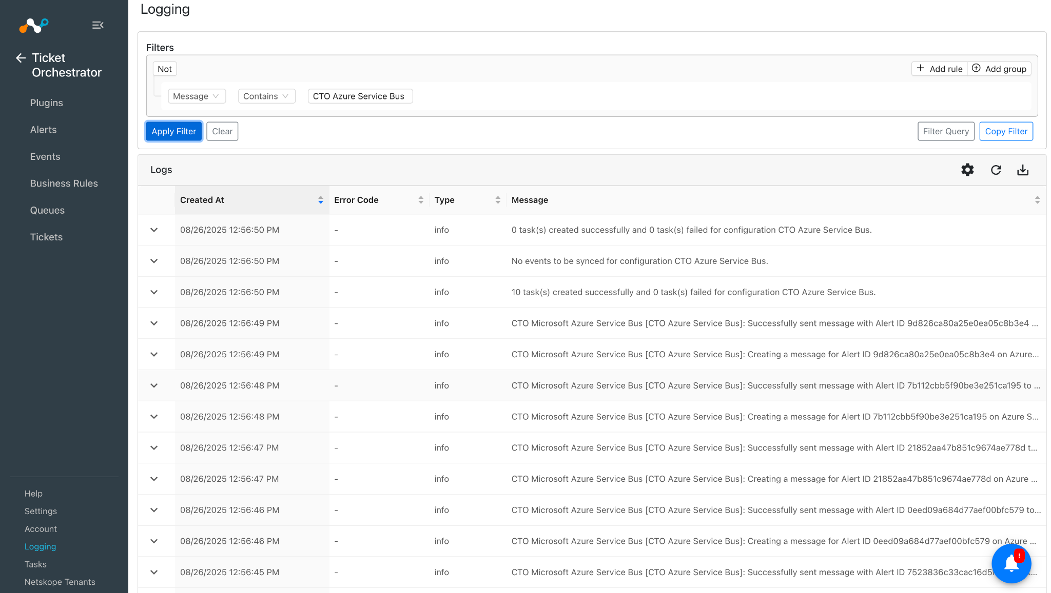Open Business Rules in the sidebar
This screenshot has width=1051, height=593.
[64, 183]
